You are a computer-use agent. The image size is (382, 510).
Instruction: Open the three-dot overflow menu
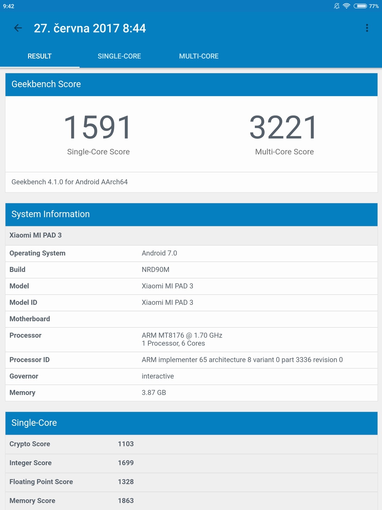(367, 28)
